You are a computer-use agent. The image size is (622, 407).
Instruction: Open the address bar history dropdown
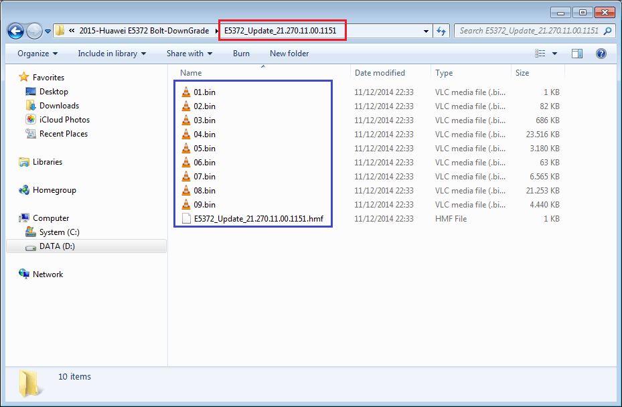click(426, 31)
